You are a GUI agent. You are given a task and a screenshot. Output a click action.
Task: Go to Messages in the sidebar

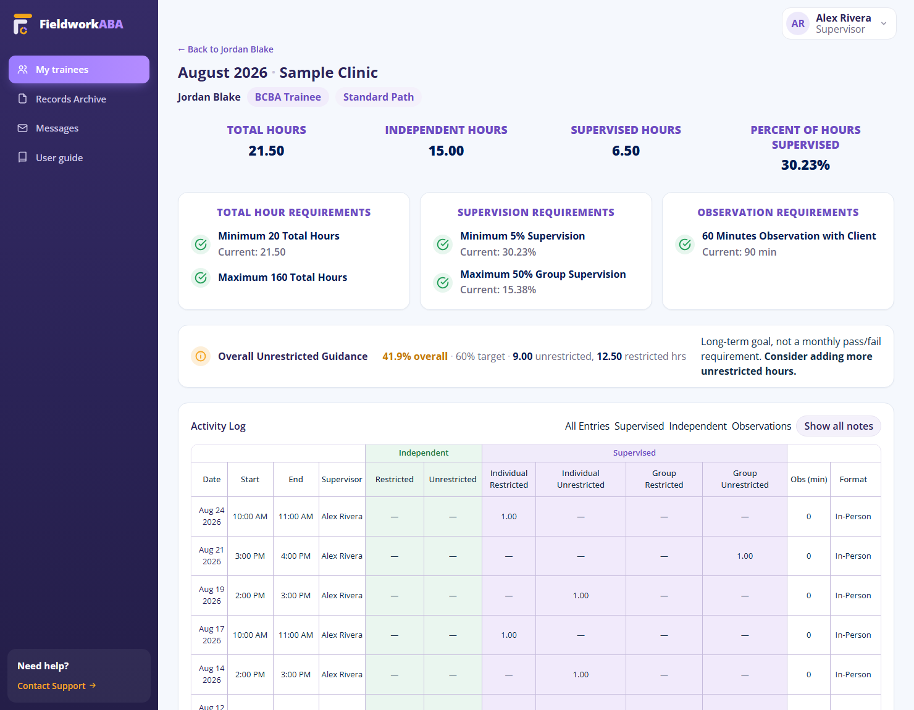click(79, 128)
